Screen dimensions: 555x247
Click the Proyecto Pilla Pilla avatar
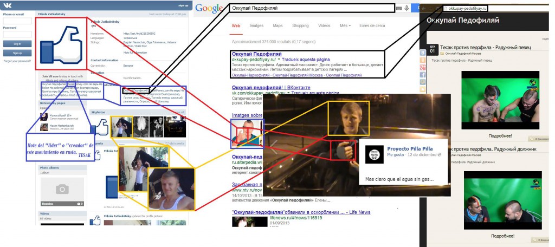[374, 154]
